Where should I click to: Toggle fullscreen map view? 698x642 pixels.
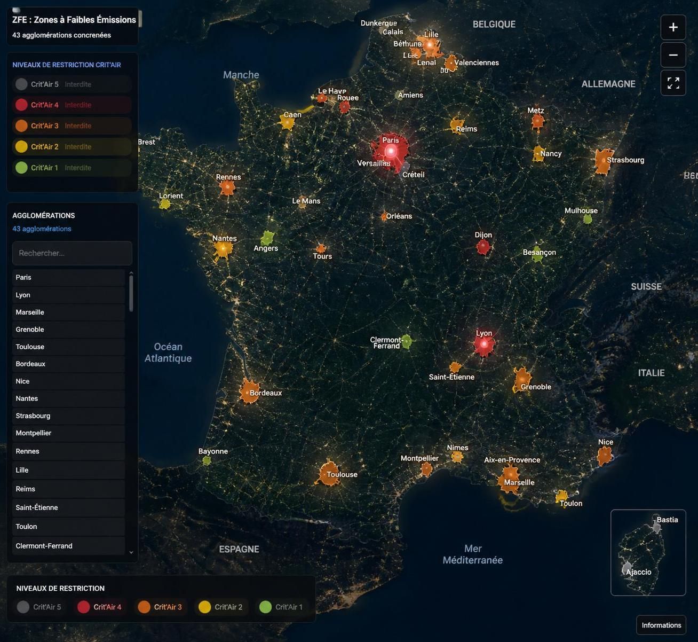[x=673, y=83]
